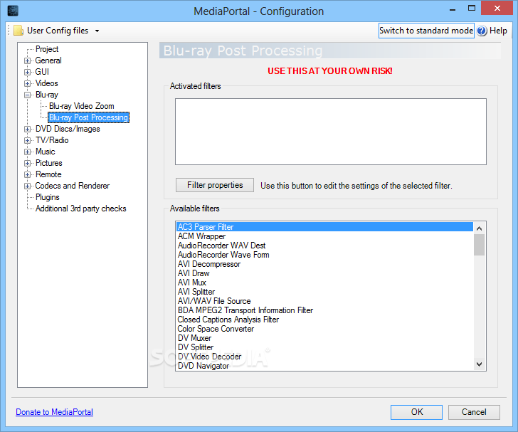The height and width of the screenshot is (432, 518).
Task: Select AudioRecorder WAV Dest filter
Action: (x=324, y=246)
